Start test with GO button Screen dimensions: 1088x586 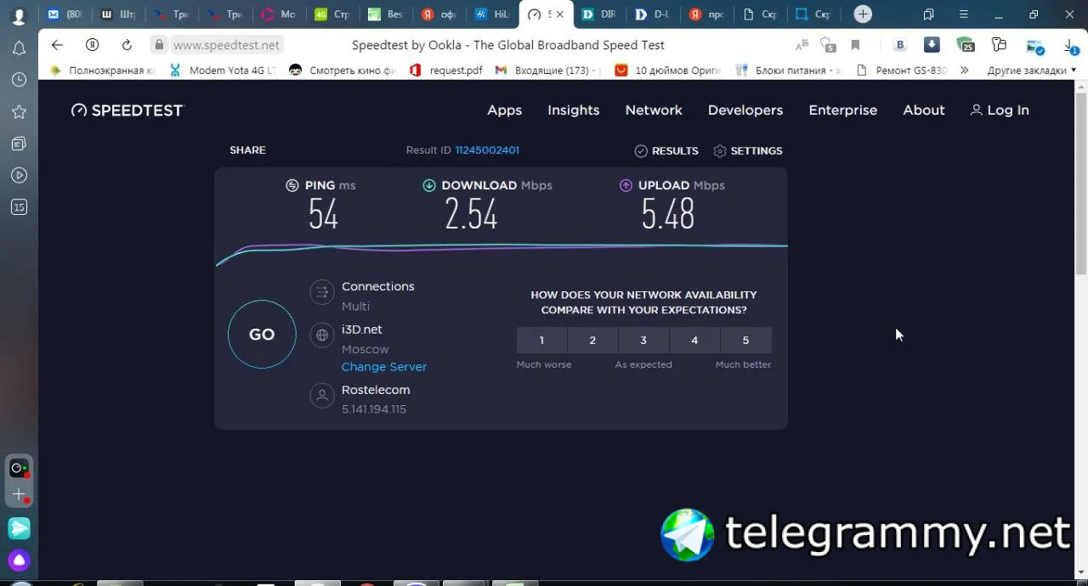(x=262, y=335)
